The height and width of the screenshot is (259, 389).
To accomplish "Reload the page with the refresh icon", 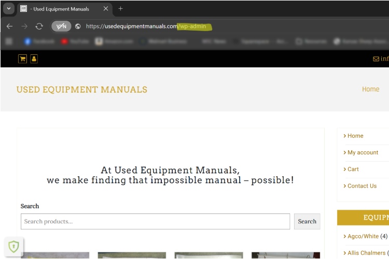I will coord(39,26).
